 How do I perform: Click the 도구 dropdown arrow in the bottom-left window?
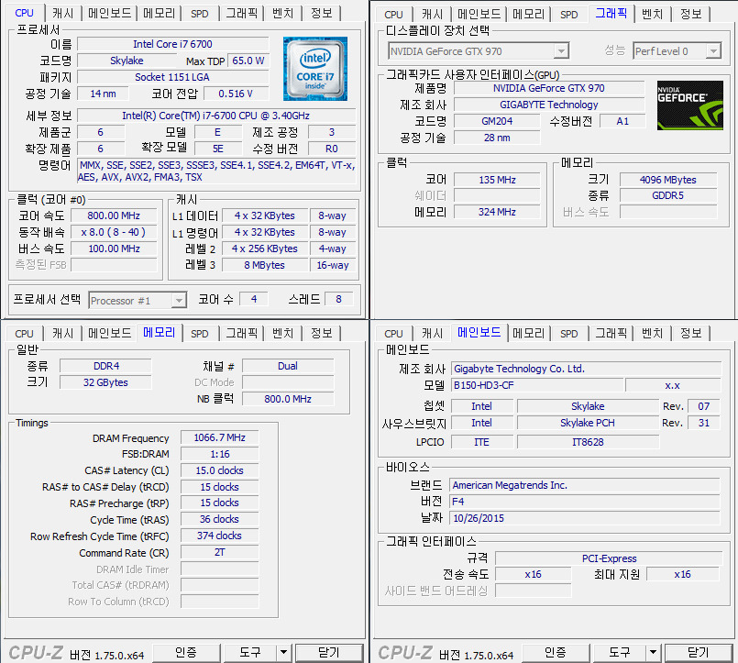[x=283, y=652]
